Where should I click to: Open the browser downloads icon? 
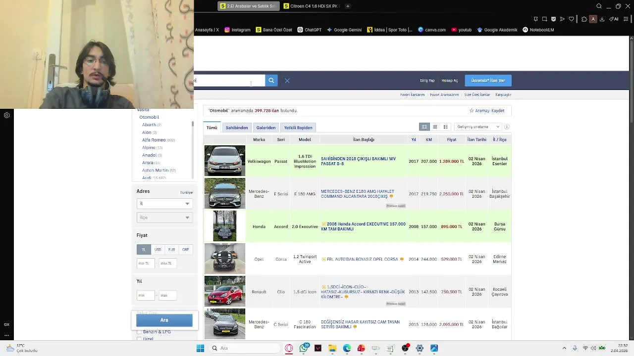pos(602,19)
